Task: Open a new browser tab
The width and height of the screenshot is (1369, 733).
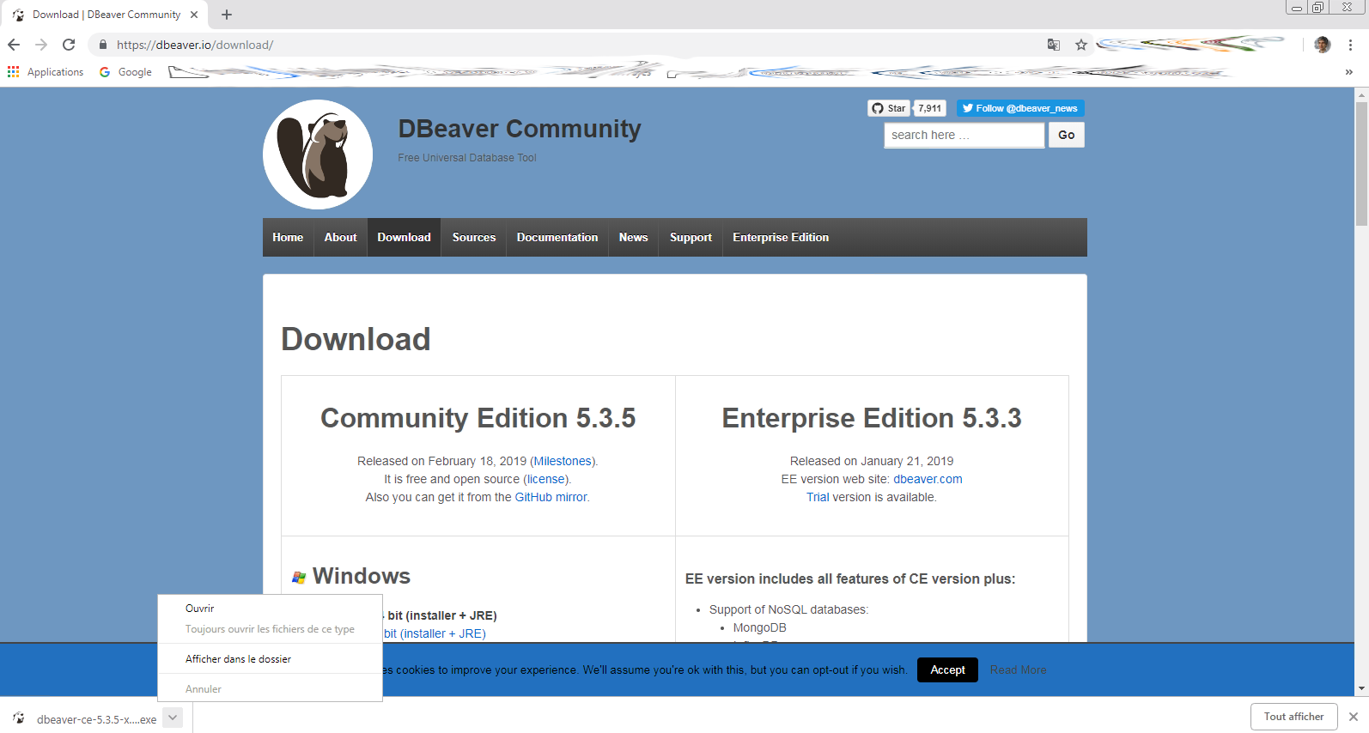Action: [x=227, y=15]
